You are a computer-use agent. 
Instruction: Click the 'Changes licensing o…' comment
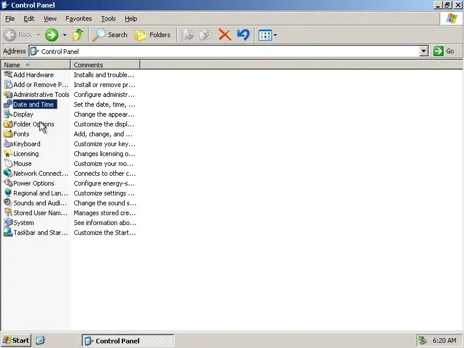[104, 154]
